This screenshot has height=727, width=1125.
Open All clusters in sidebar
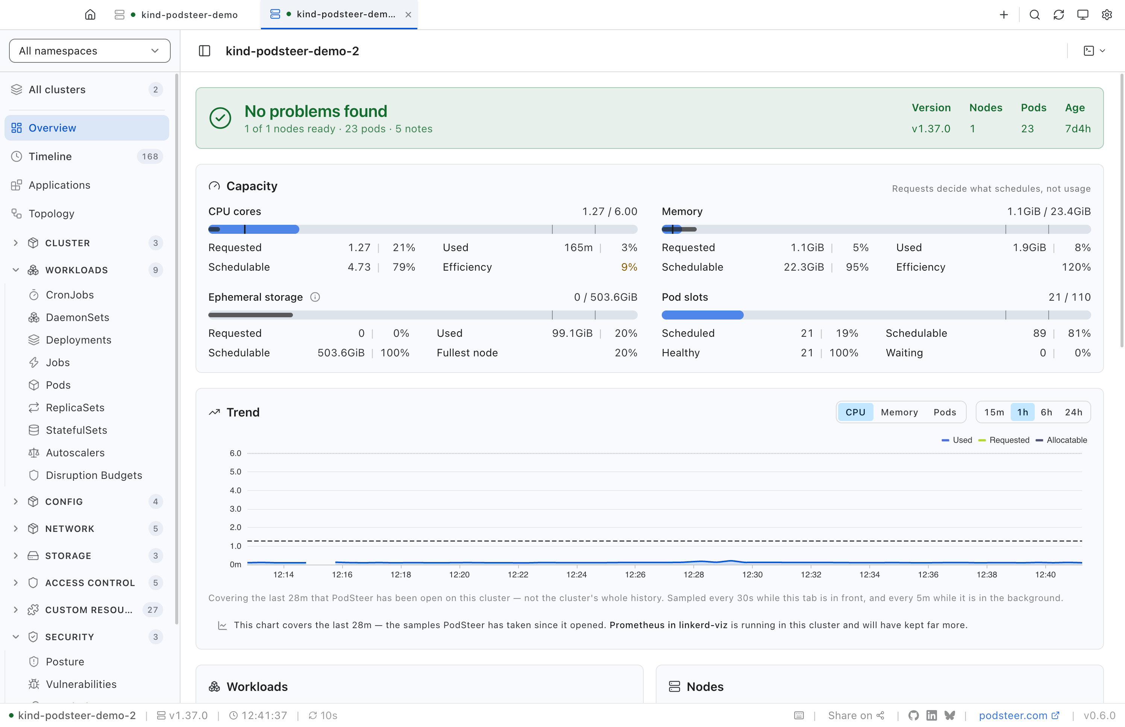(87, 90)
